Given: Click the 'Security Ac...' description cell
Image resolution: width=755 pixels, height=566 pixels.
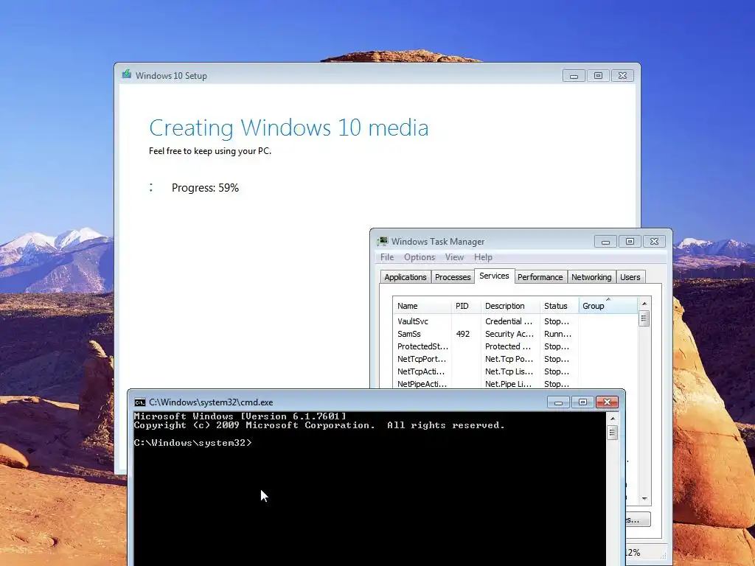Looking at the screenshot, I should [x=509, y=334].
